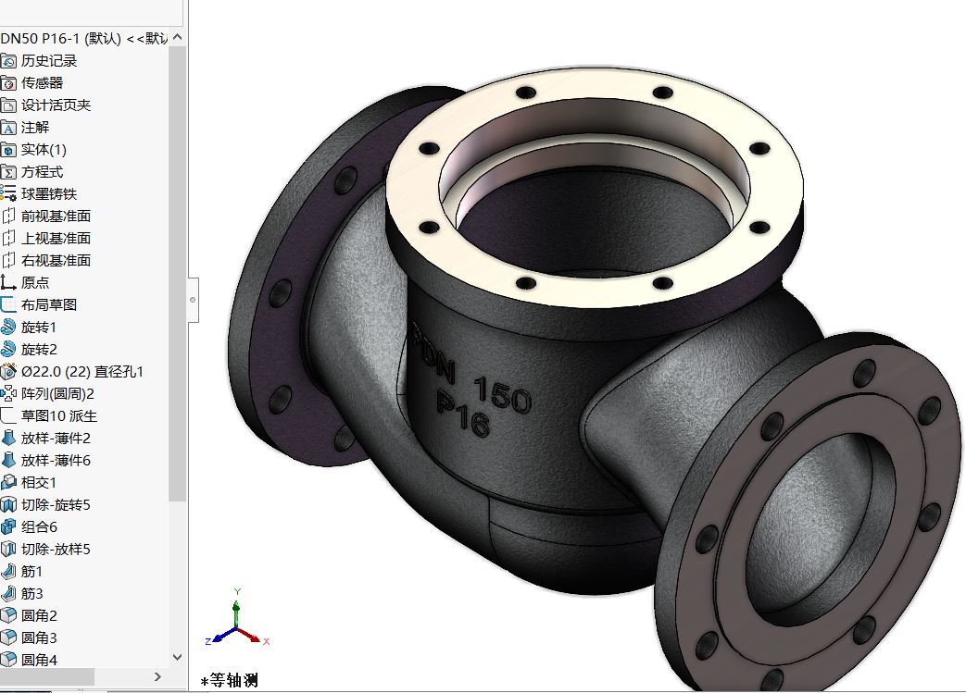Click the 原点 origin icon
Image resolution: width=966 pixels, height=693 pixels.
[8, 282]
